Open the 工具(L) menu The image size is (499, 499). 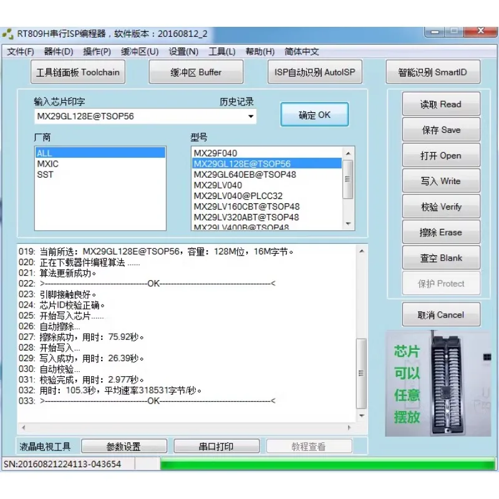(x=222, y=52)
